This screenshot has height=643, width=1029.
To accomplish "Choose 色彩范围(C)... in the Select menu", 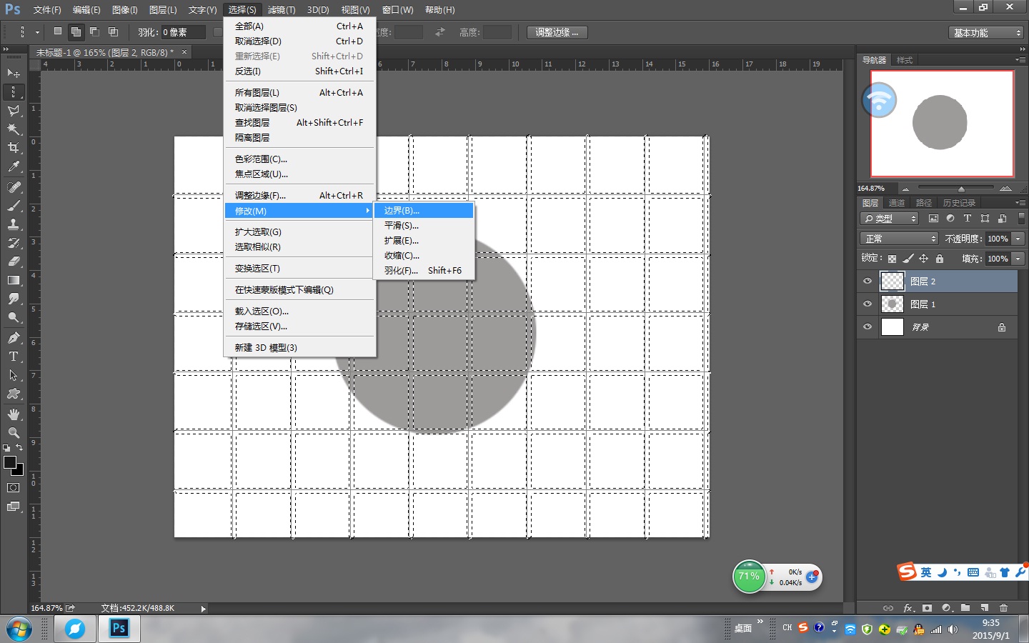I will (x=299, y=159).
